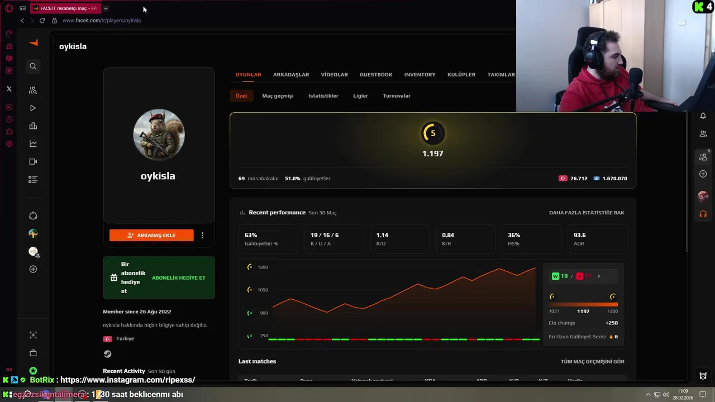Viewport: 715px width, 402px height.
Task: Open the INVENTORY tab
Action: pos(420,75)
